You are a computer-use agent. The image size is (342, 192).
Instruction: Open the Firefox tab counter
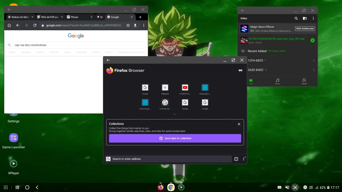pos(236,159)
